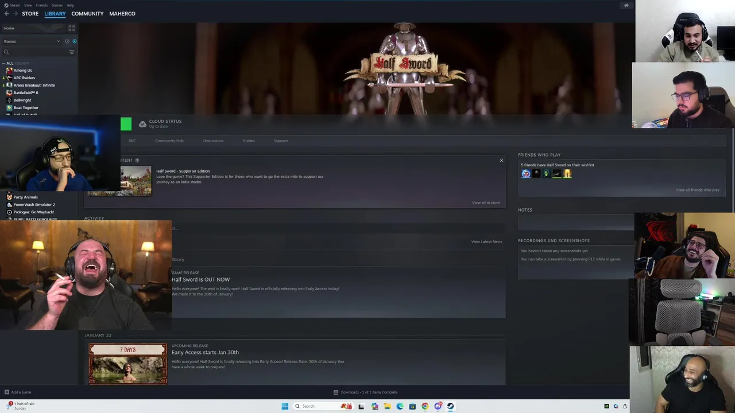
Task: Toggle ready-to-play filter icon
Action: 74,41
